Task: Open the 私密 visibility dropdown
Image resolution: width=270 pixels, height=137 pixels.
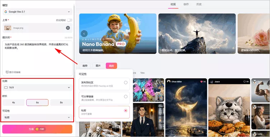Action: point(37,117)
